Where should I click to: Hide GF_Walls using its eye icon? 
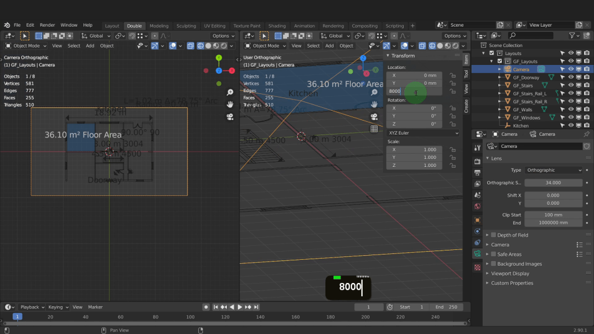point(571,110)
